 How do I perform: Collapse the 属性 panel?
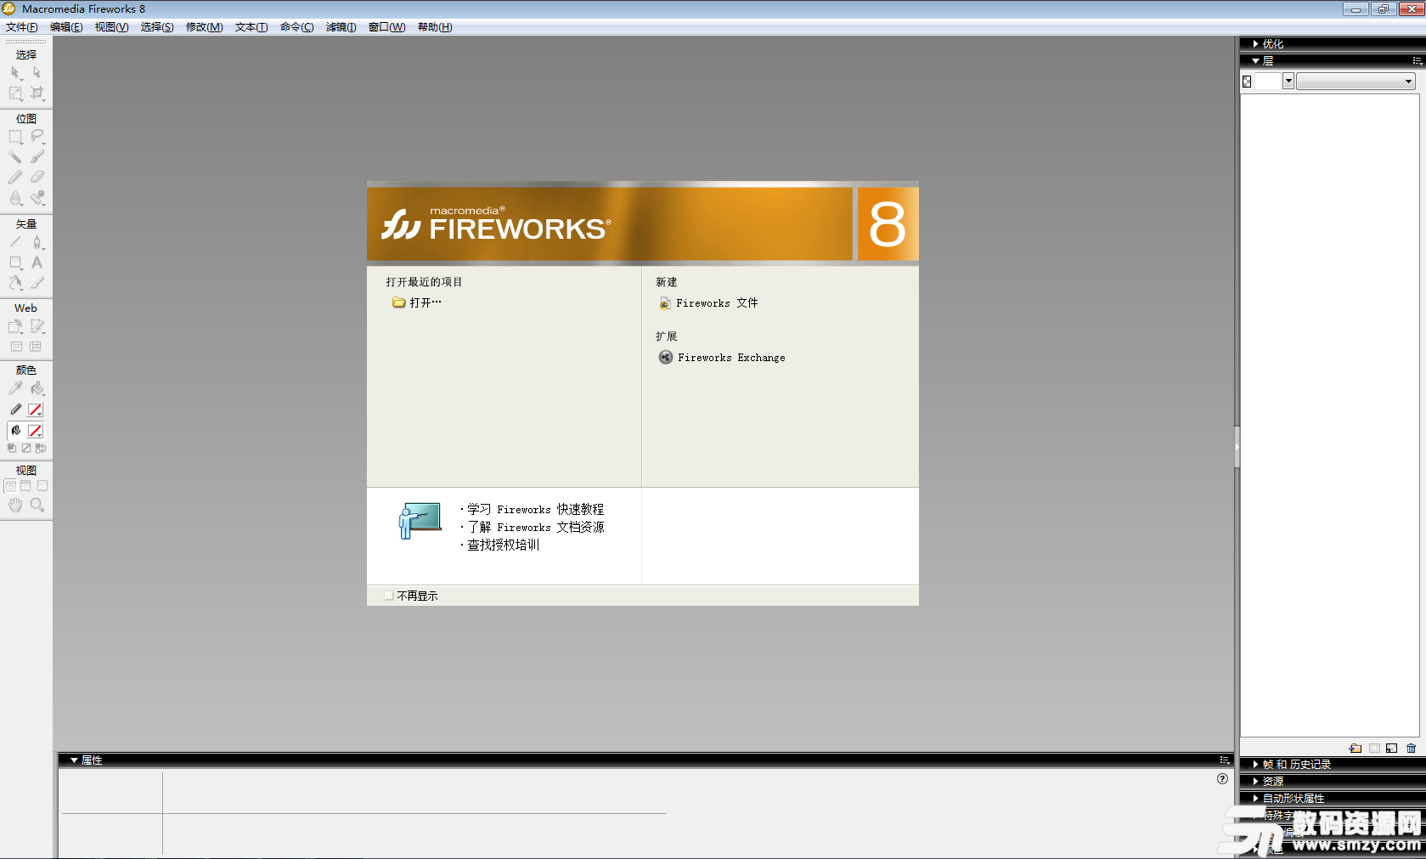(x=75, y=760)
